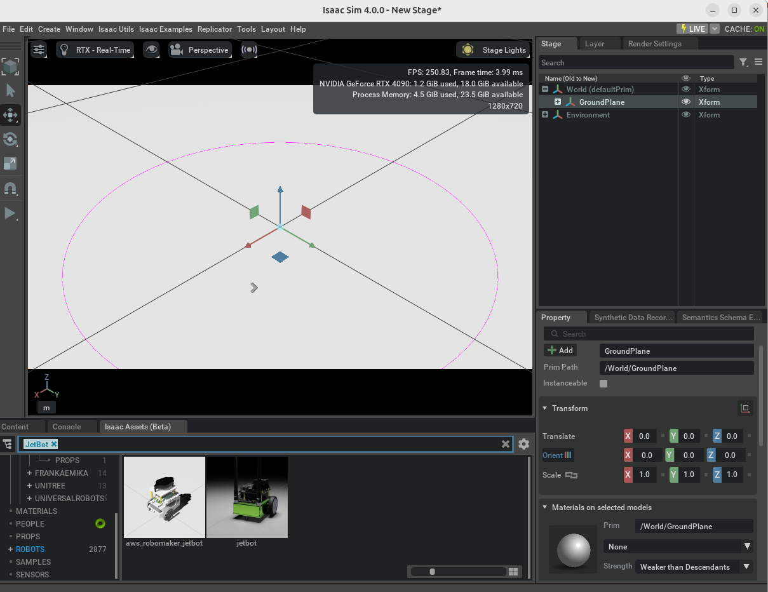Switch to the Content tab
Screen dimensions: 768x592
point(15,427)
